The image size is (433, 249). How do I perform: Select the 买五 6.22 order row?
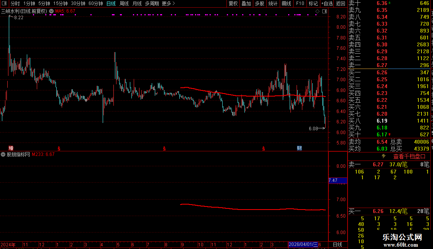(x=389, y=100)
